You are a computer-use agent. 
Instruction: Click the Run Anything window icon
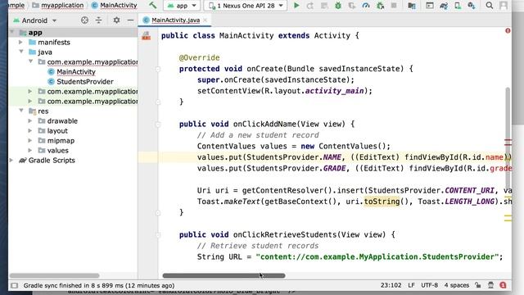pyautogui.click(x=429, y=6)
